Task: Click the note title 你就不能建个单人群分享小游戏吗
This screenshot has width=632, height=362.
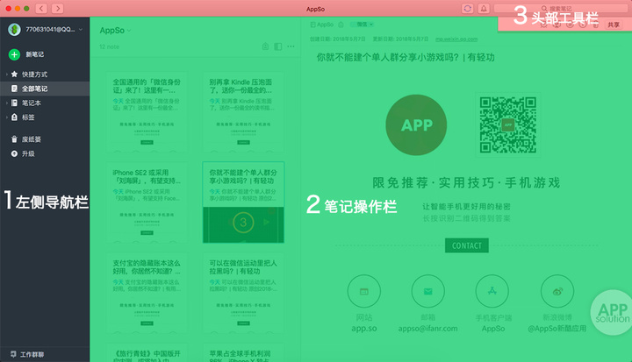Action: coord(406,58)
